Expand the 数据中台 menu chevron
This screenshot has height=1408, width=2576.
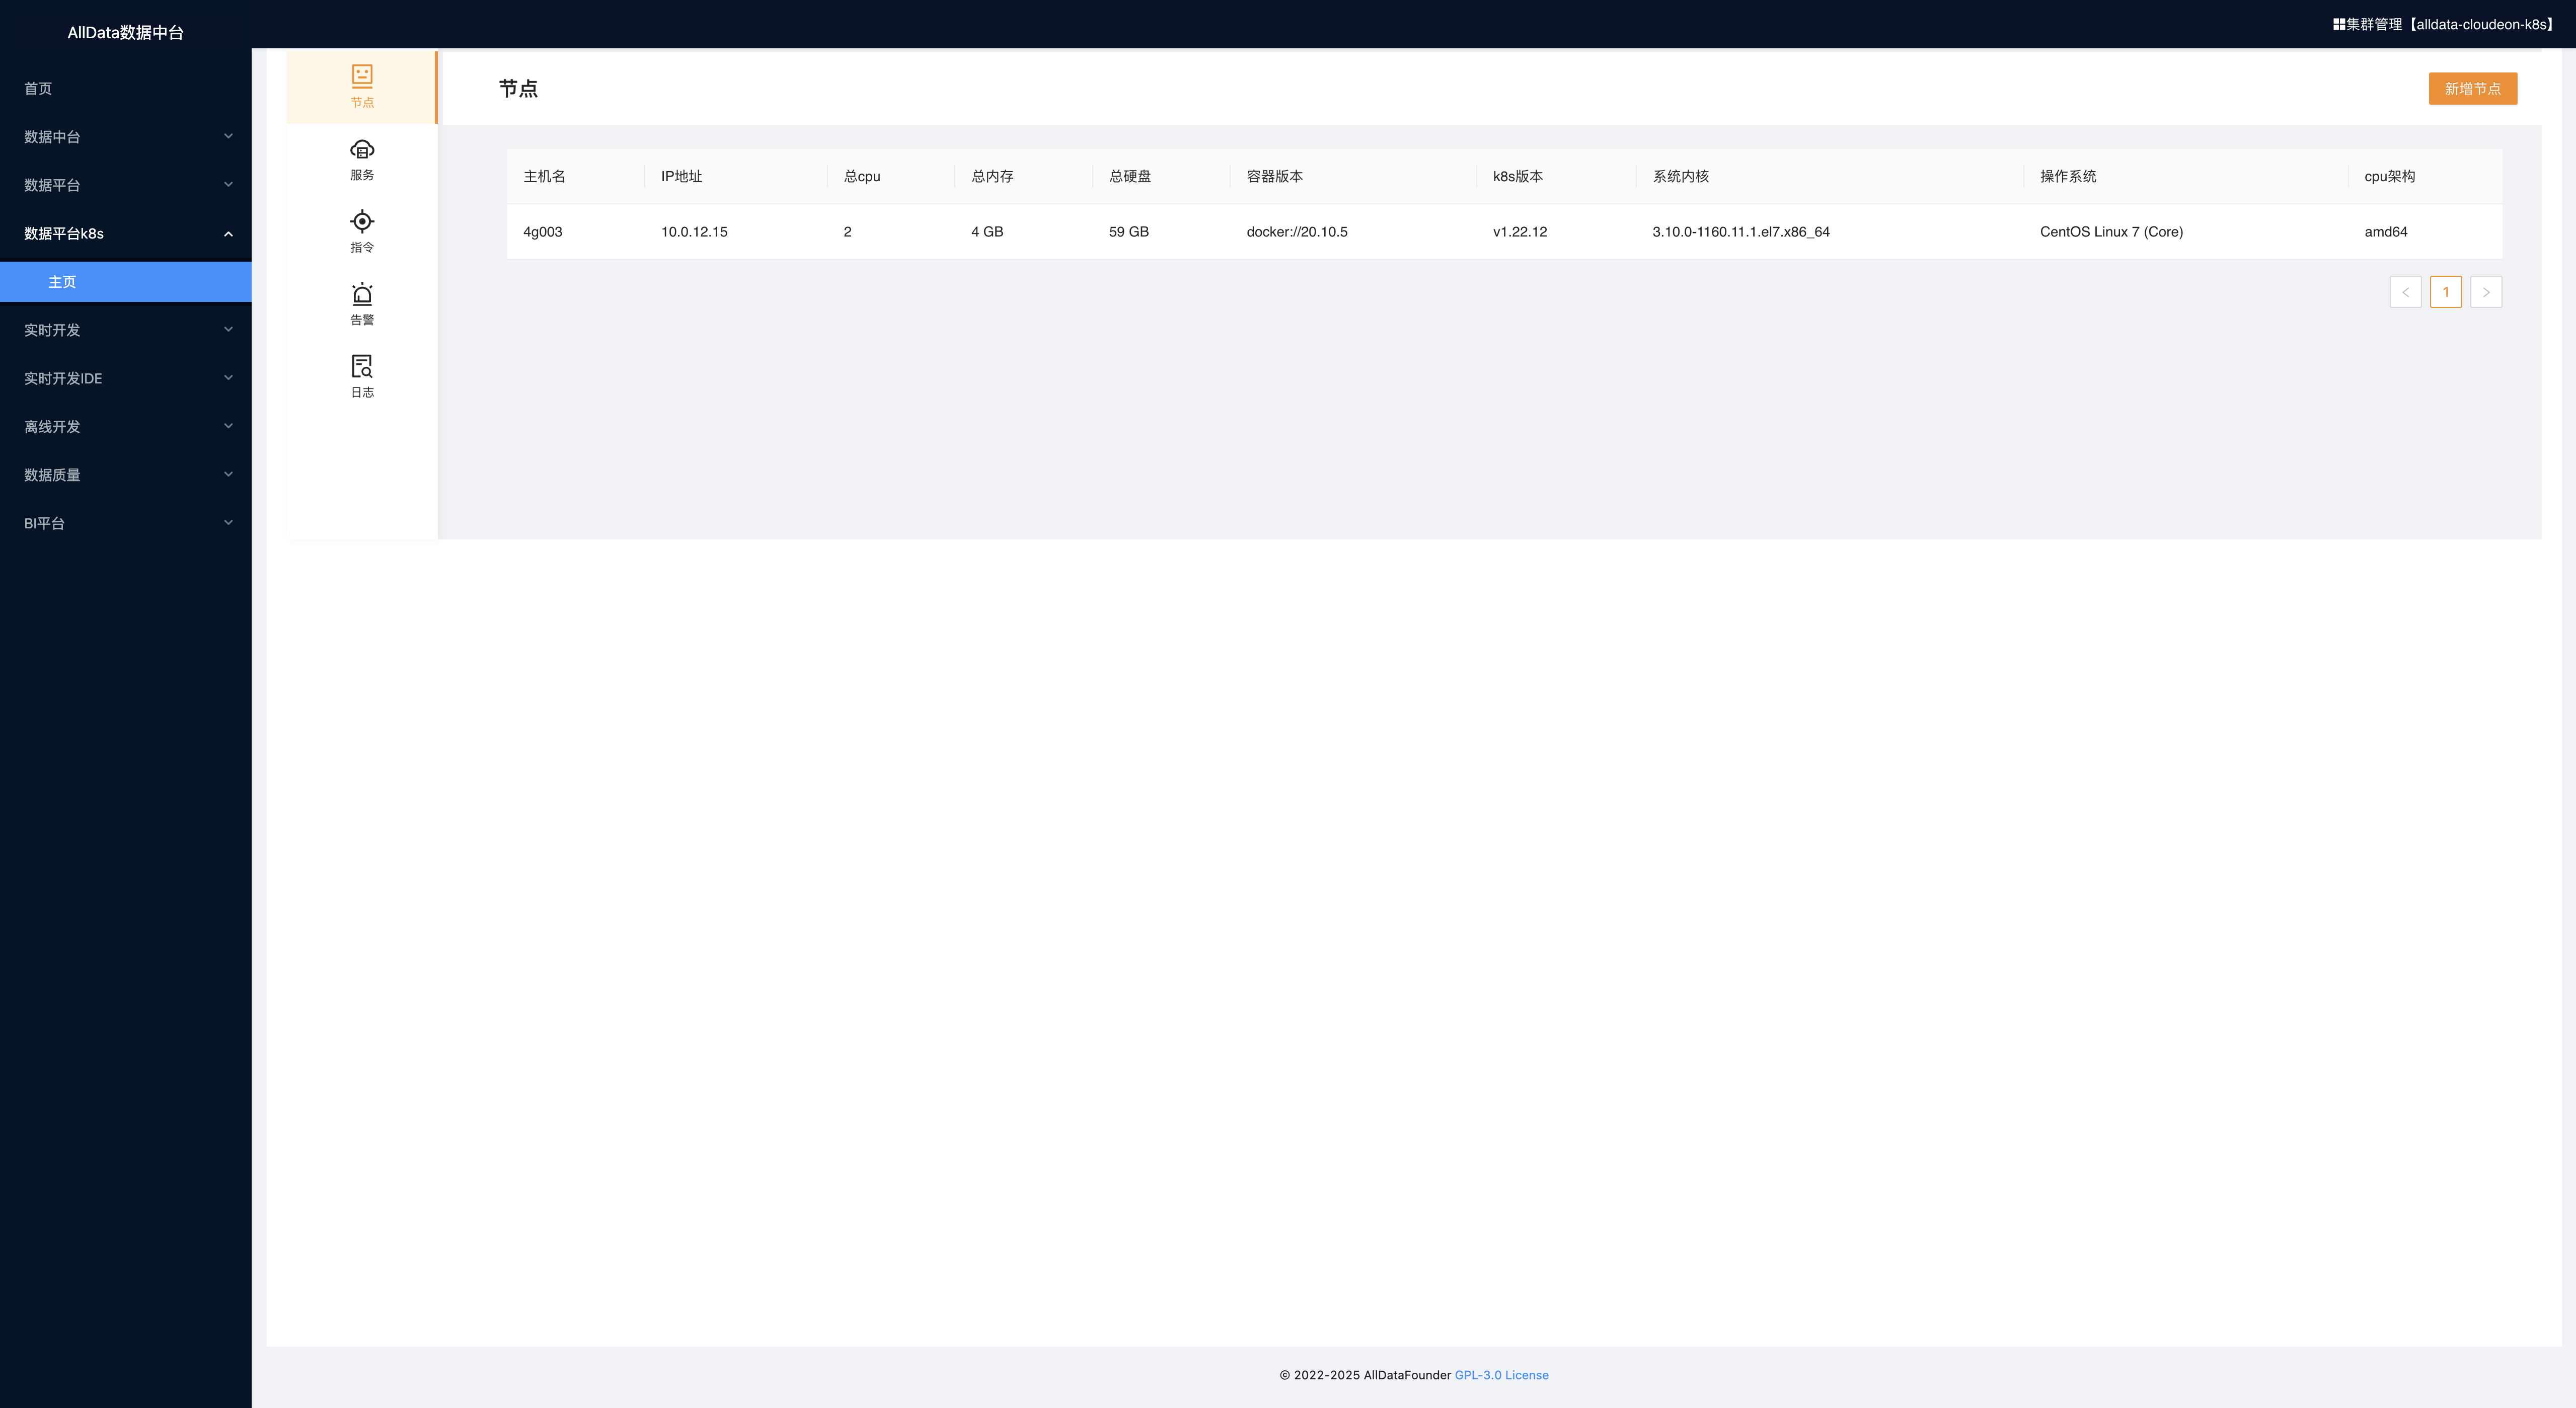tap(228, 136)
